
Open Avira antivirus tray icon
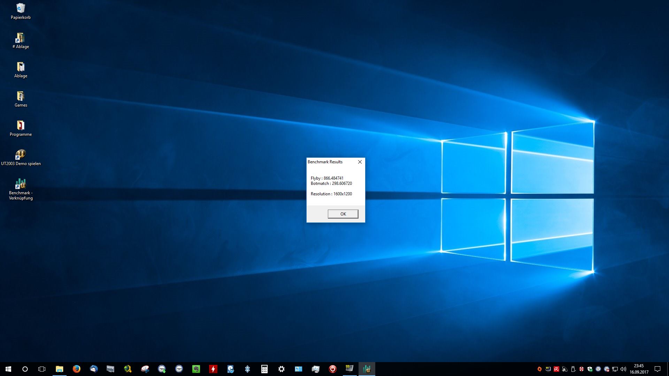tap(556, 369)
